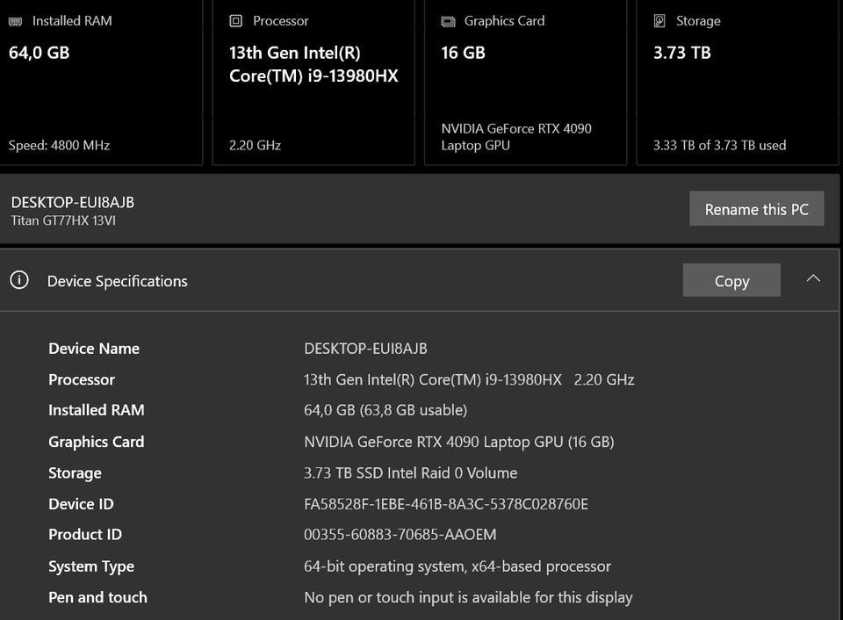This screenshot has height=620, width=843.
Task: Select No pen or touch input value
Action: [468, 597]
